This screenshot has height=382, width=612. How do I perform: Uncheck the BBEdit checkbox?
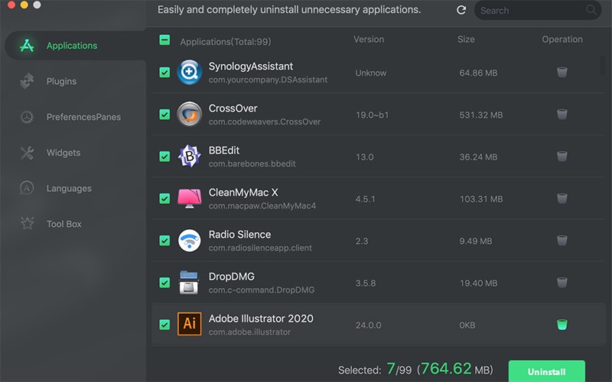(164, 157)
